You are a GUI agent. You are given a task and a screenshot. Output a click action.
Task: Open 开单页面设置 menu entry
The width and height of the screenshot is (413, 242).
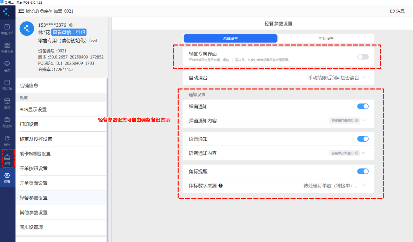(61, 183)
